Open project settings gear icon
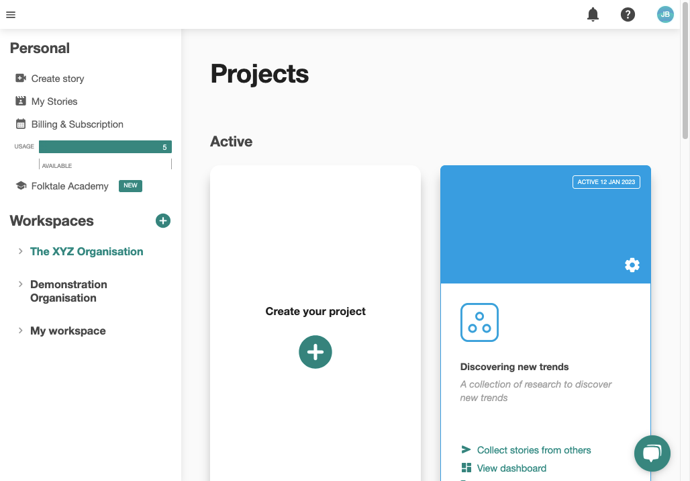This screenshot has width=690, height=481. tap(632, 265)
